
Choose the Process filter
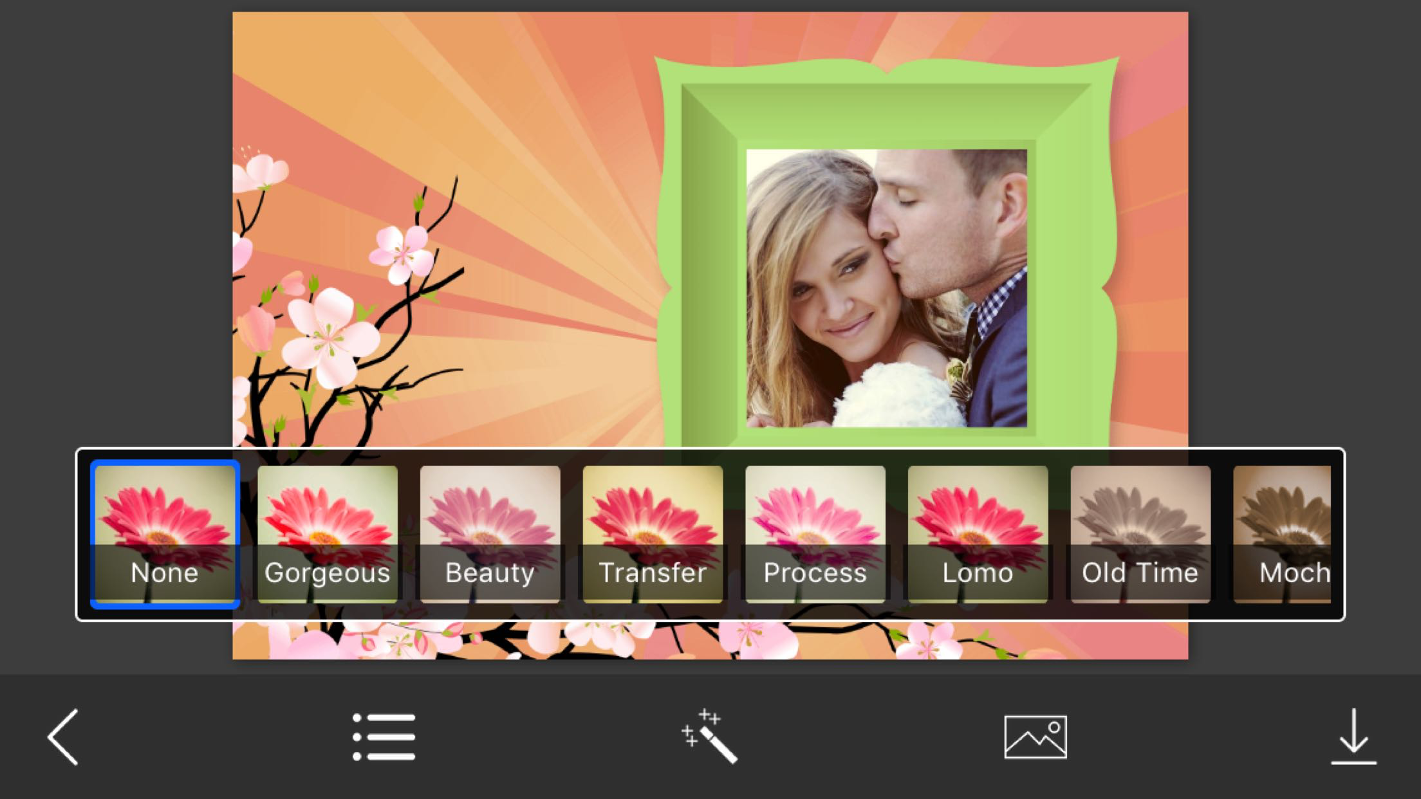coord(815,534)
